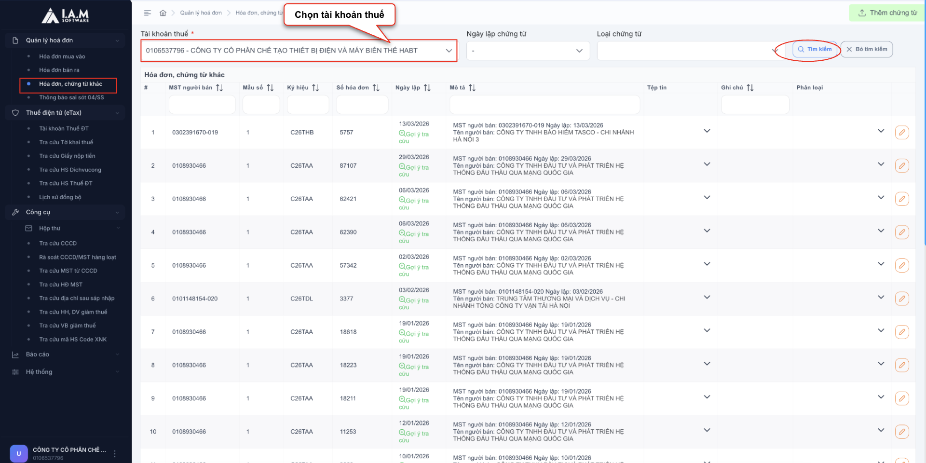This screenshot has width=926, height=463.
Task: Click the hamburger menu icon in header
Action: tap(148, 13)
